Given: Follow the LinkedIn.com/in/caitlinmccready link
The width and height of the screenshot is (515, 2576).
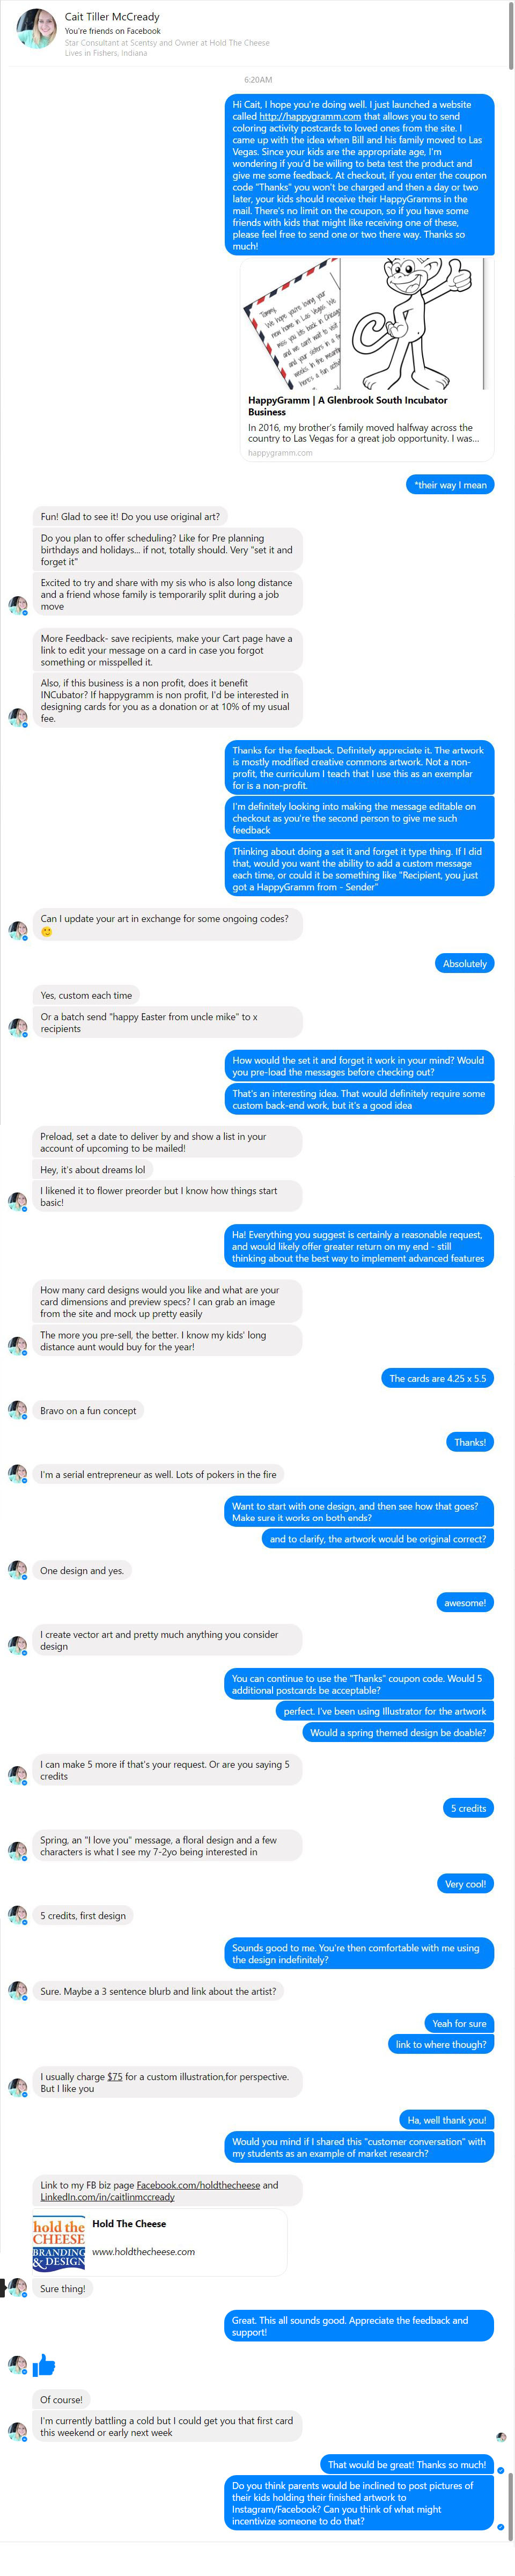Looking at the screenshot, I should tap(107, 2197).
